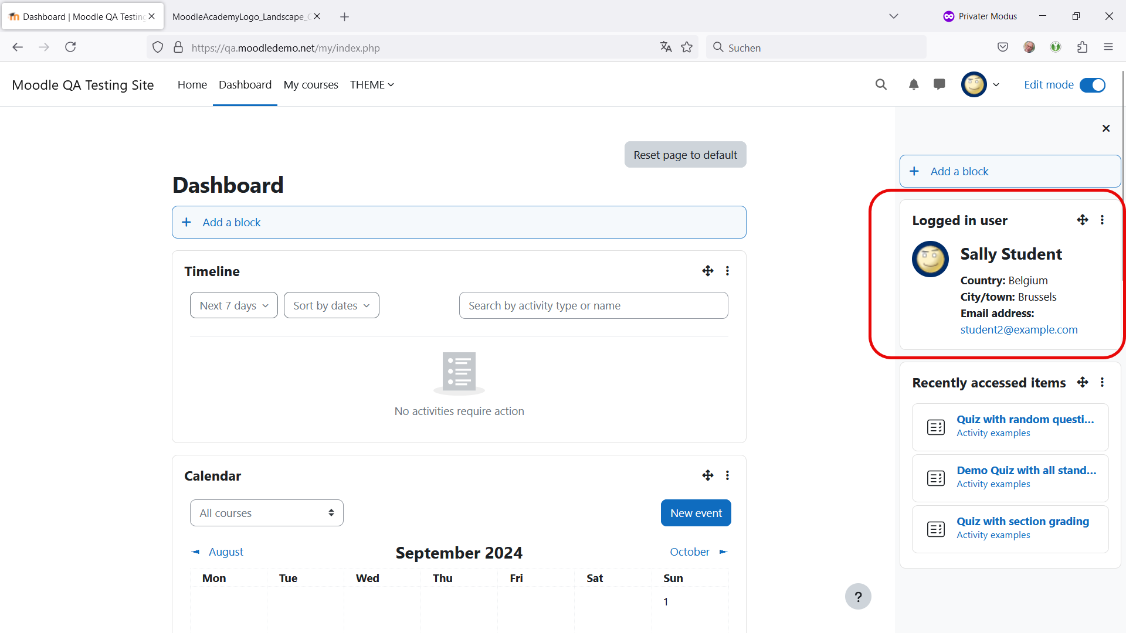The width and height of the screenshot is (1126, 633).
Task: Click the move icon of the Timeline block
Action: tap(708, 271)
